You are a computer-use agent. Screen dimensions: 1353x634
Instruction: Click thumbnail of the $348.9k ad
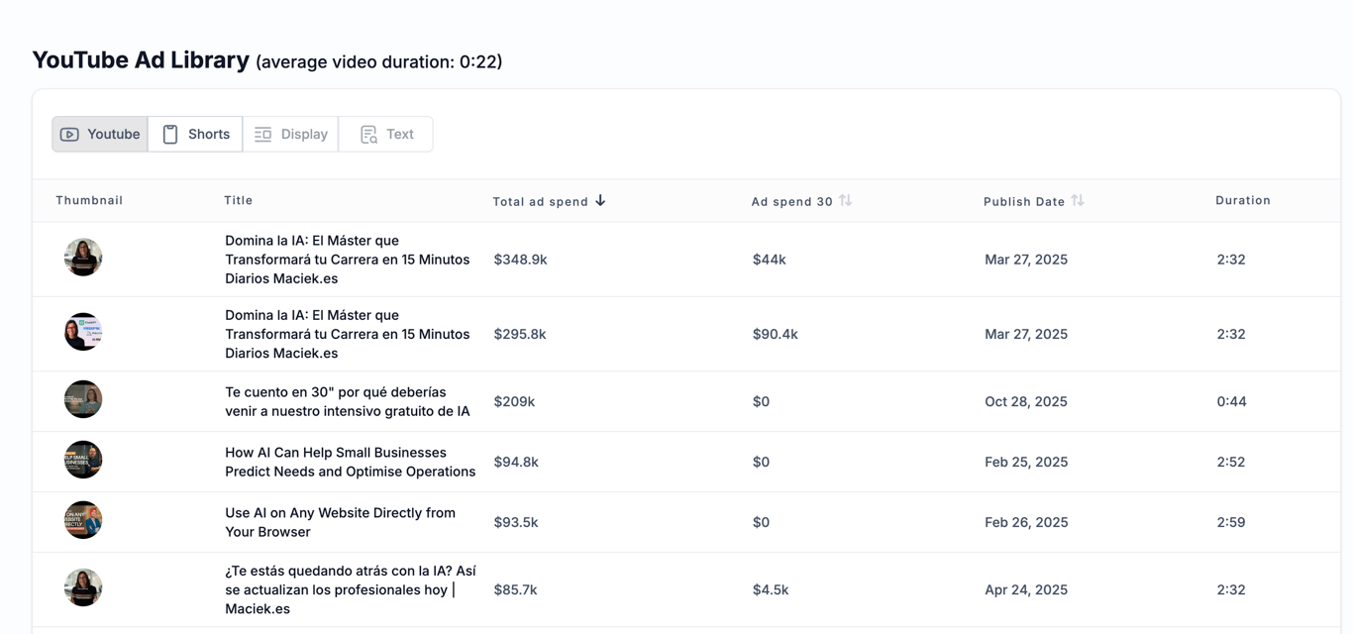(83, 258)
